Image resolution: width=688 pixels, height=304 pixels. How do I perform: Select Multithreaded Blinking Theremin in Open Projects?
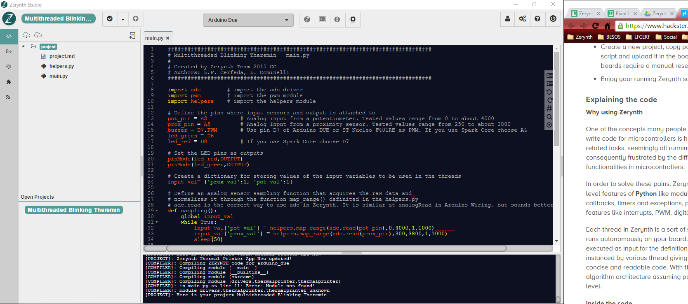(x=74, y=210)
